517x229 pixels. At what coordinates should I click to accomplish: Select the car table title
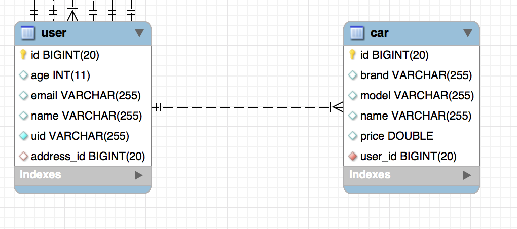[x=380, y=33]
